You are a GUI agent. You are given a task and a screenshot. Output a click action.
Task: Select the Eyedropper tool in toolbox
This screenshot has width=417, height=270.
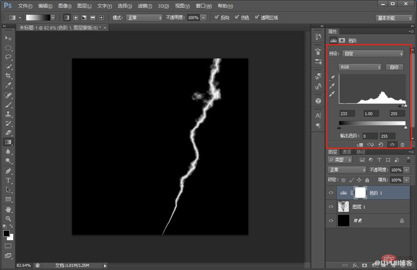(x=8, y=85)
